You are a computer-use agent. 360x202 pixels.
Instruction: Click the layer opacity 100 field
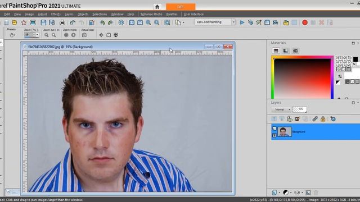300,109
